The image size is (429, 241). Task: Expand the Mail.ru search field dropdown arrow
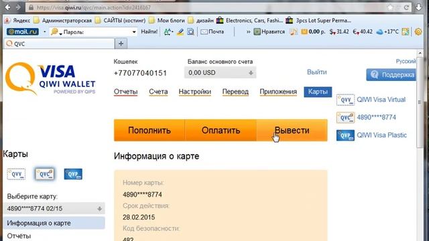point(134,32)
